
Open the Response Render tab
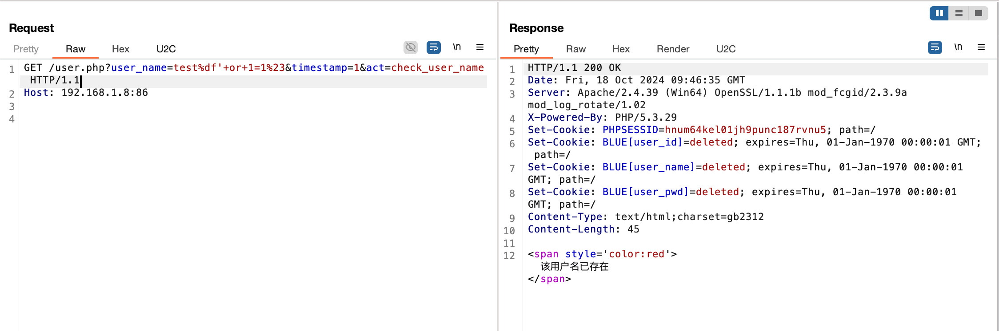point(673,49)
